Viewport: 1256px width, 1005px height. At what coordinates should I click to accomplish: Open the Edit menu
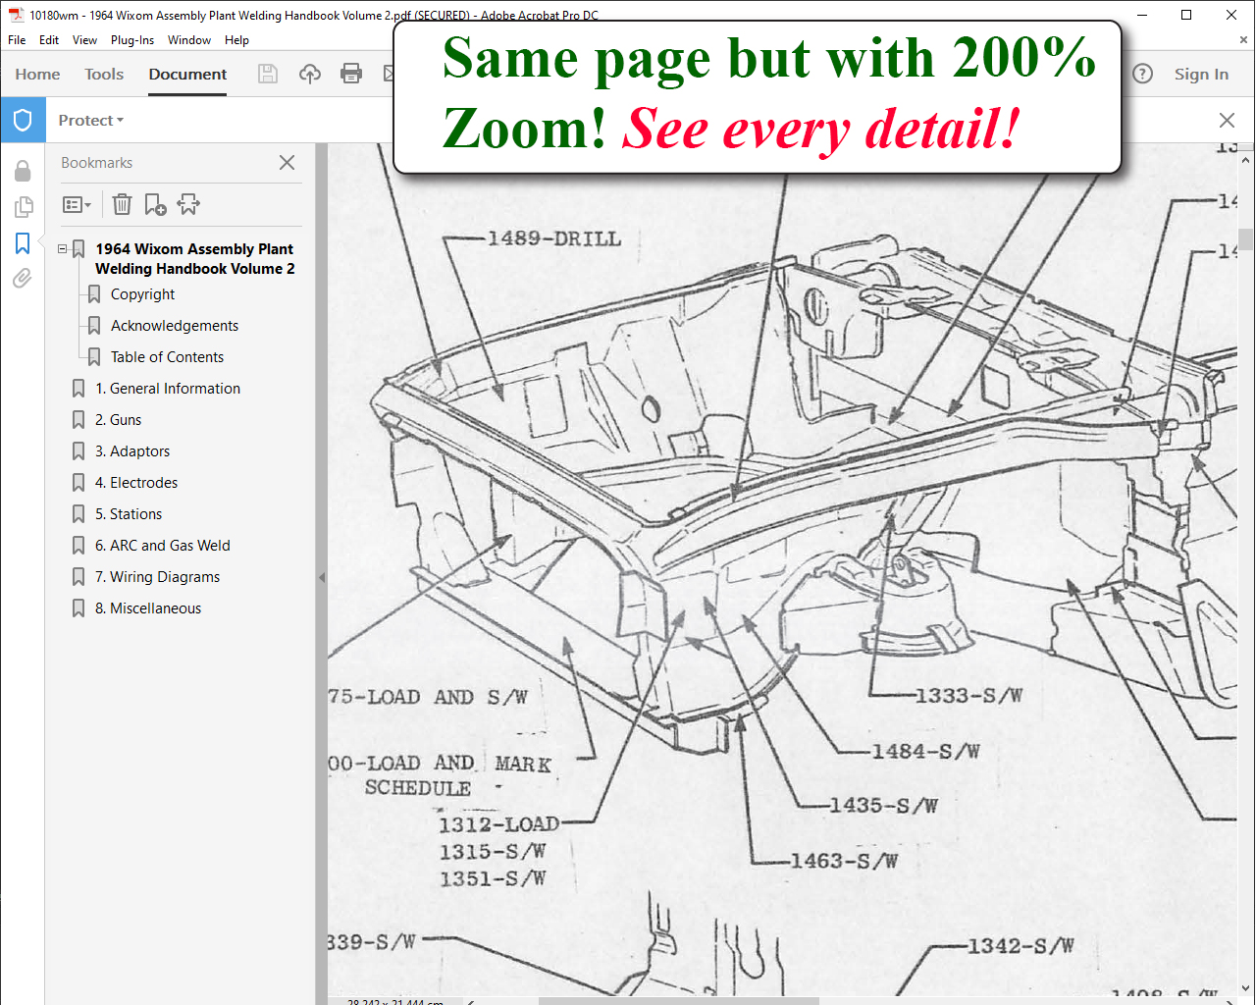(49, 40)
